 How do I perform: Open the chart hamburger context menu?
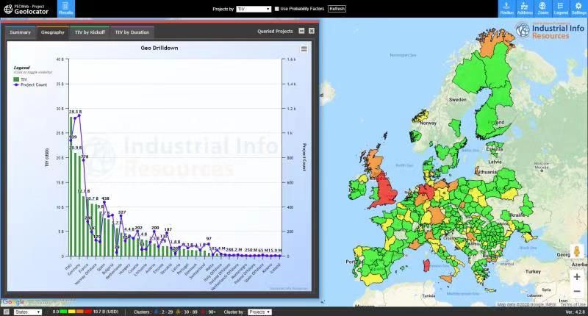pos(304,49)
